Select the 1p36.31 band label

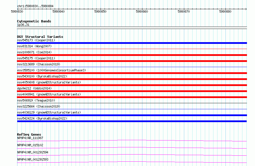click(x=23, y=25)
